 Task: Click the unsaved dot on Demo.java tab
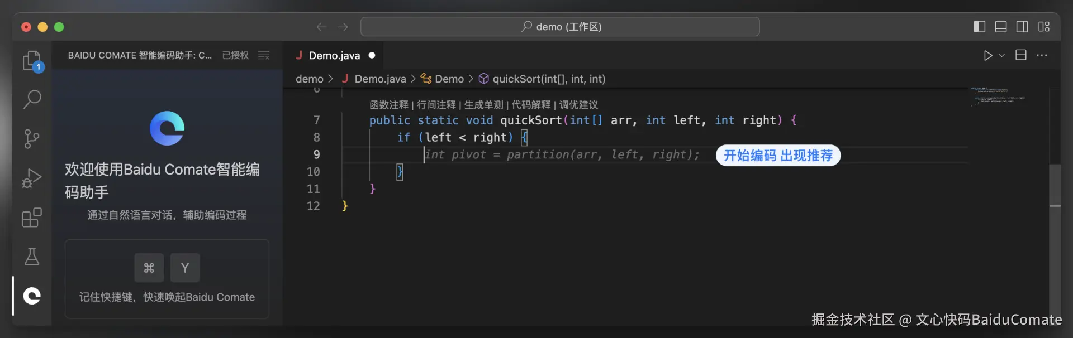(x=372, y=55)
